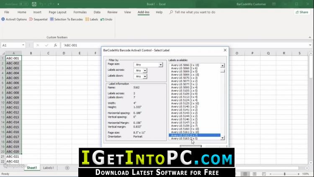Click the Select All corner of the sheet
This screenshot has height=177, width=314.
(x=3, y=53)
